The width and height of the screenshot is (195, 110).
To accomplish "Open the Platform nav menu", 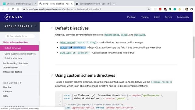I will [x=132, y=17].
